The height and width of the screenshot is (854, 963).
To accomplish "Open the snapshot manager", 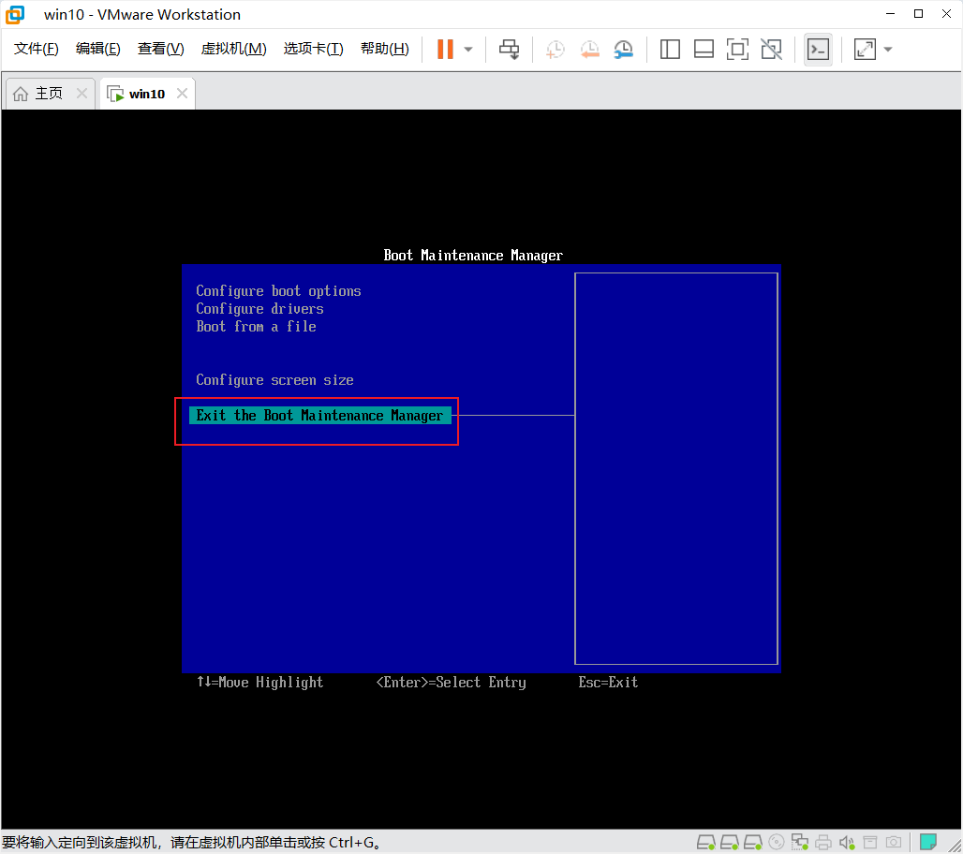I will click(623, 49).
